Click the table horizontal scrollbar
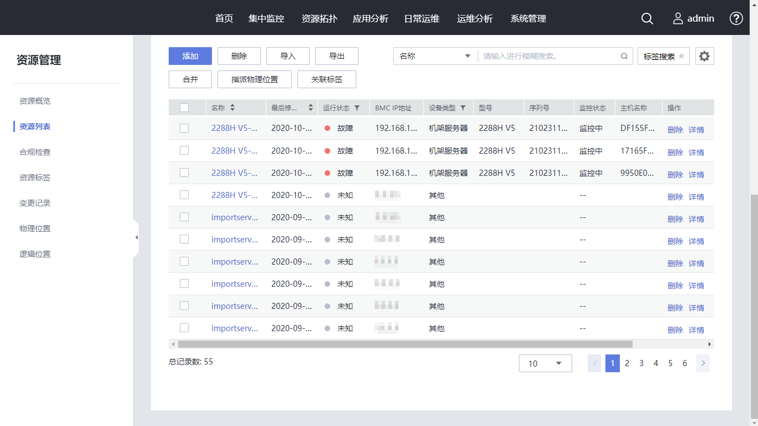This screenshot has width=758, height=426. click(x=405, y=344)
